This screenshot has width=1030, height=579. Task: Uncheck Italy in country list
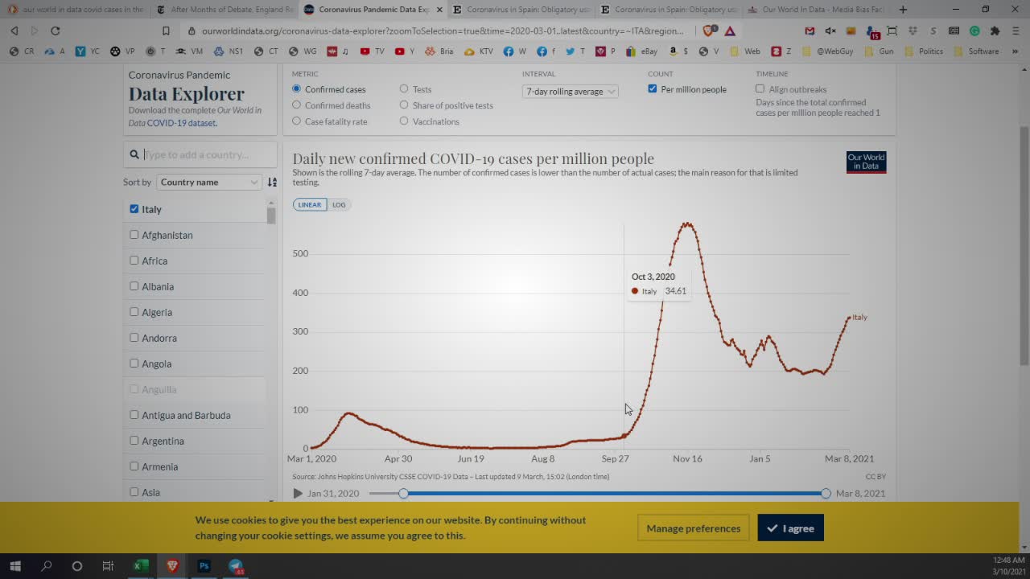click(x=134, y=209)
